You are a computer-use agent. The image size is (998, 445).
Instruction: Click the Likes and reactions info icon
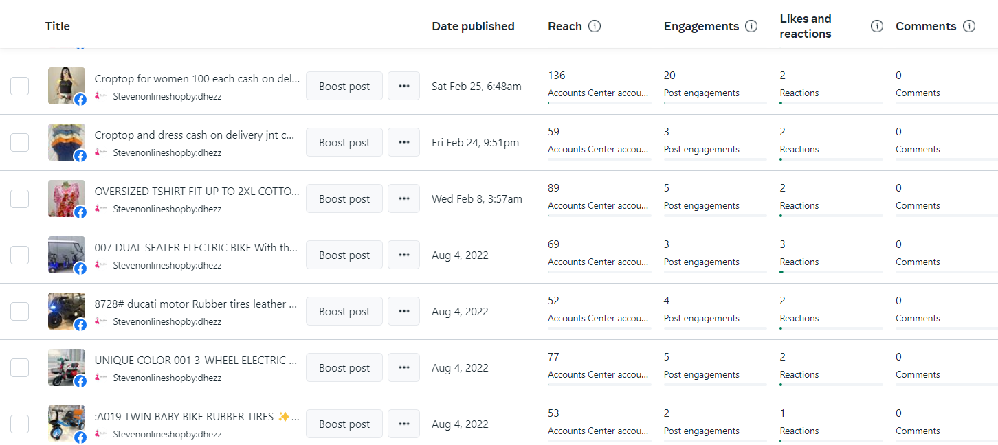[876, 26]
